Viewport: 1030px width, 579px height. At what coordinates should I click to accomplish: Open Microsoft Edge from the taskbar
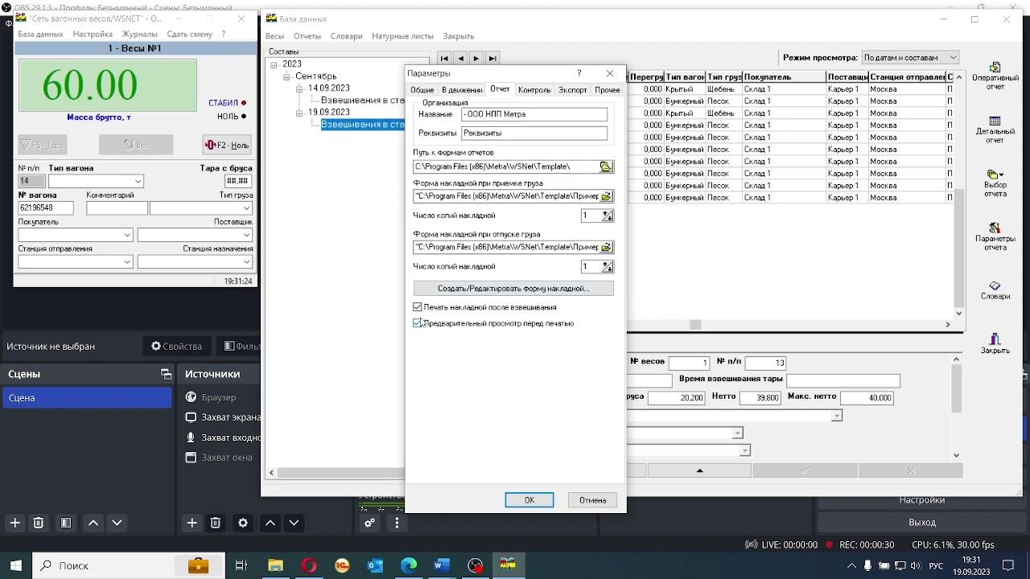point(408,565)
